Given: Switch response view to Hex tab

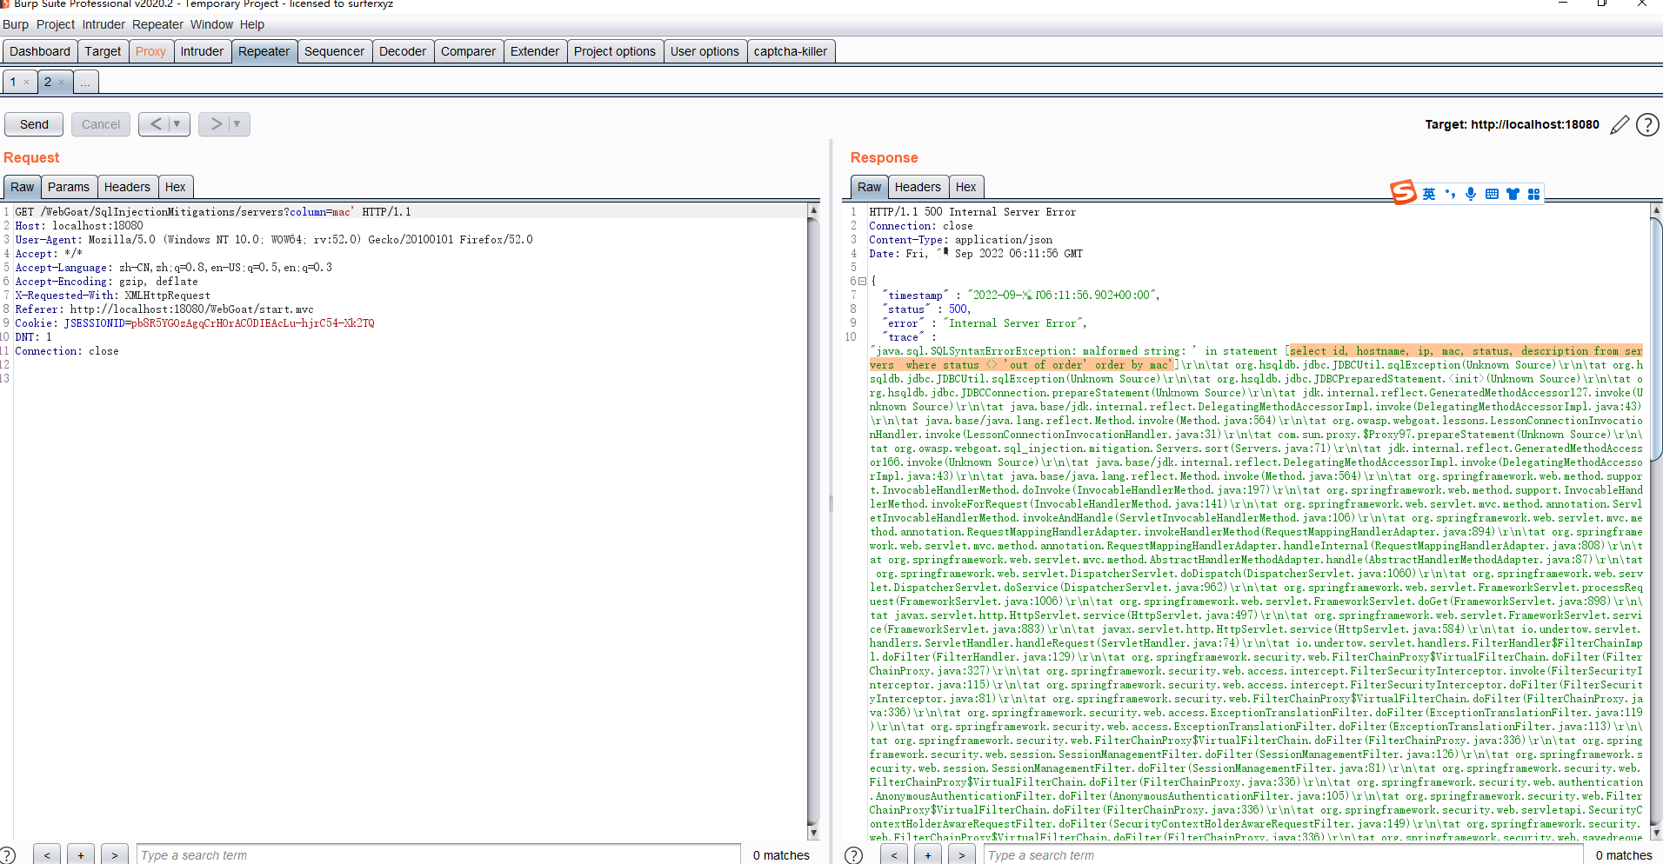Looking at the screenshot, I should 965,187.
